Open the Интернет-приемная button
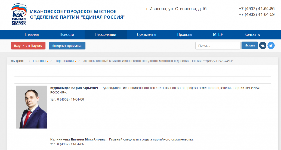 tap(67, 46)
